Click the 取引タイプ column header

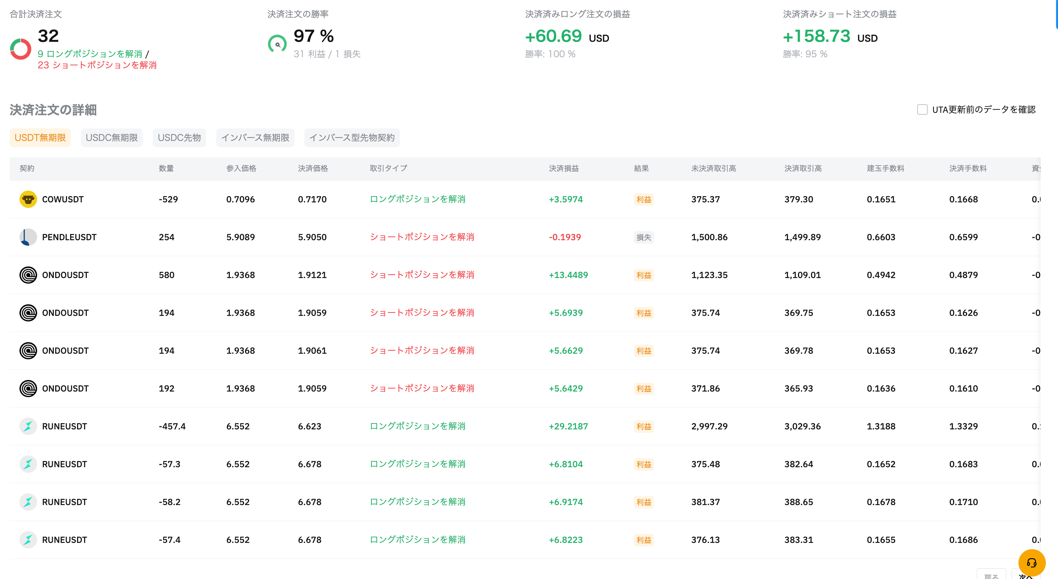tap(388, 168)
